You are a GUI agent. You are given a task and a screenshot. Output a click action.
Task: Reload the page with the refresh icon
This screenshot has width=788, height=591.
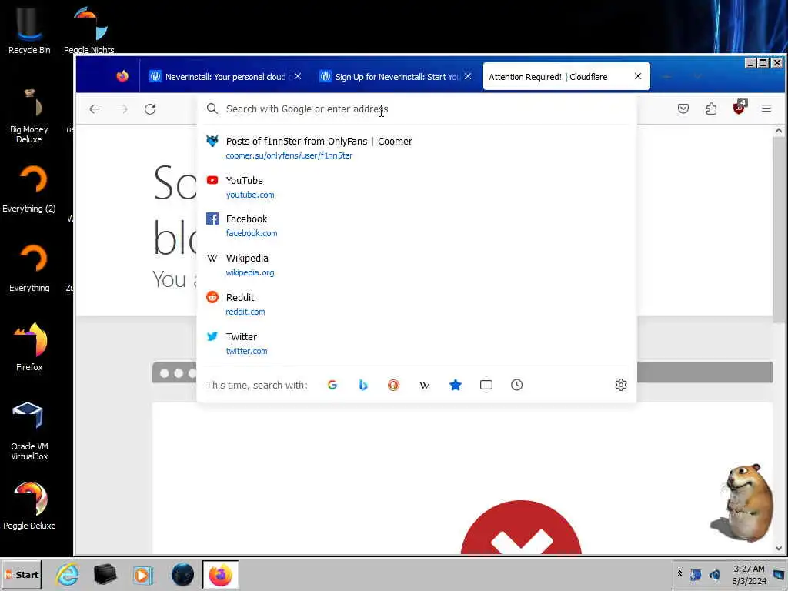pyautogui.click(x=150, y=109)
